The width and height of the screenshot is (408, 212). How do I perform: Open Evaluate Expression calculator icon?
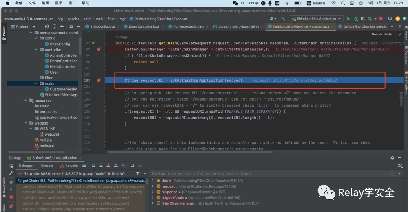(132, 166)
